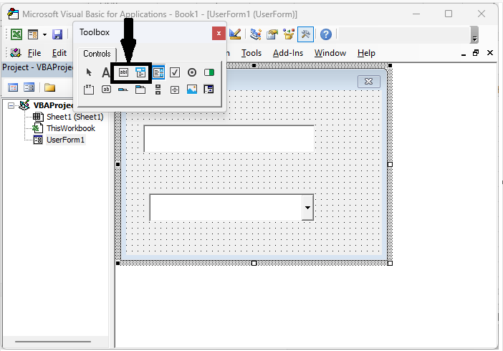Click inside the combo box field on UserForm
Image resolution: width=503 pixels, height=351 pixels.
226,207
